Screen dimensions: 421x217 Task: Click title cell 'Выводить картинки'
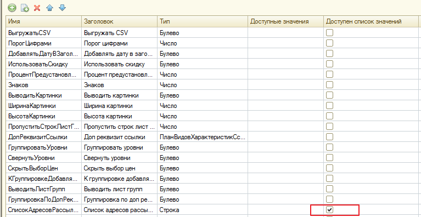coord(120,95)
